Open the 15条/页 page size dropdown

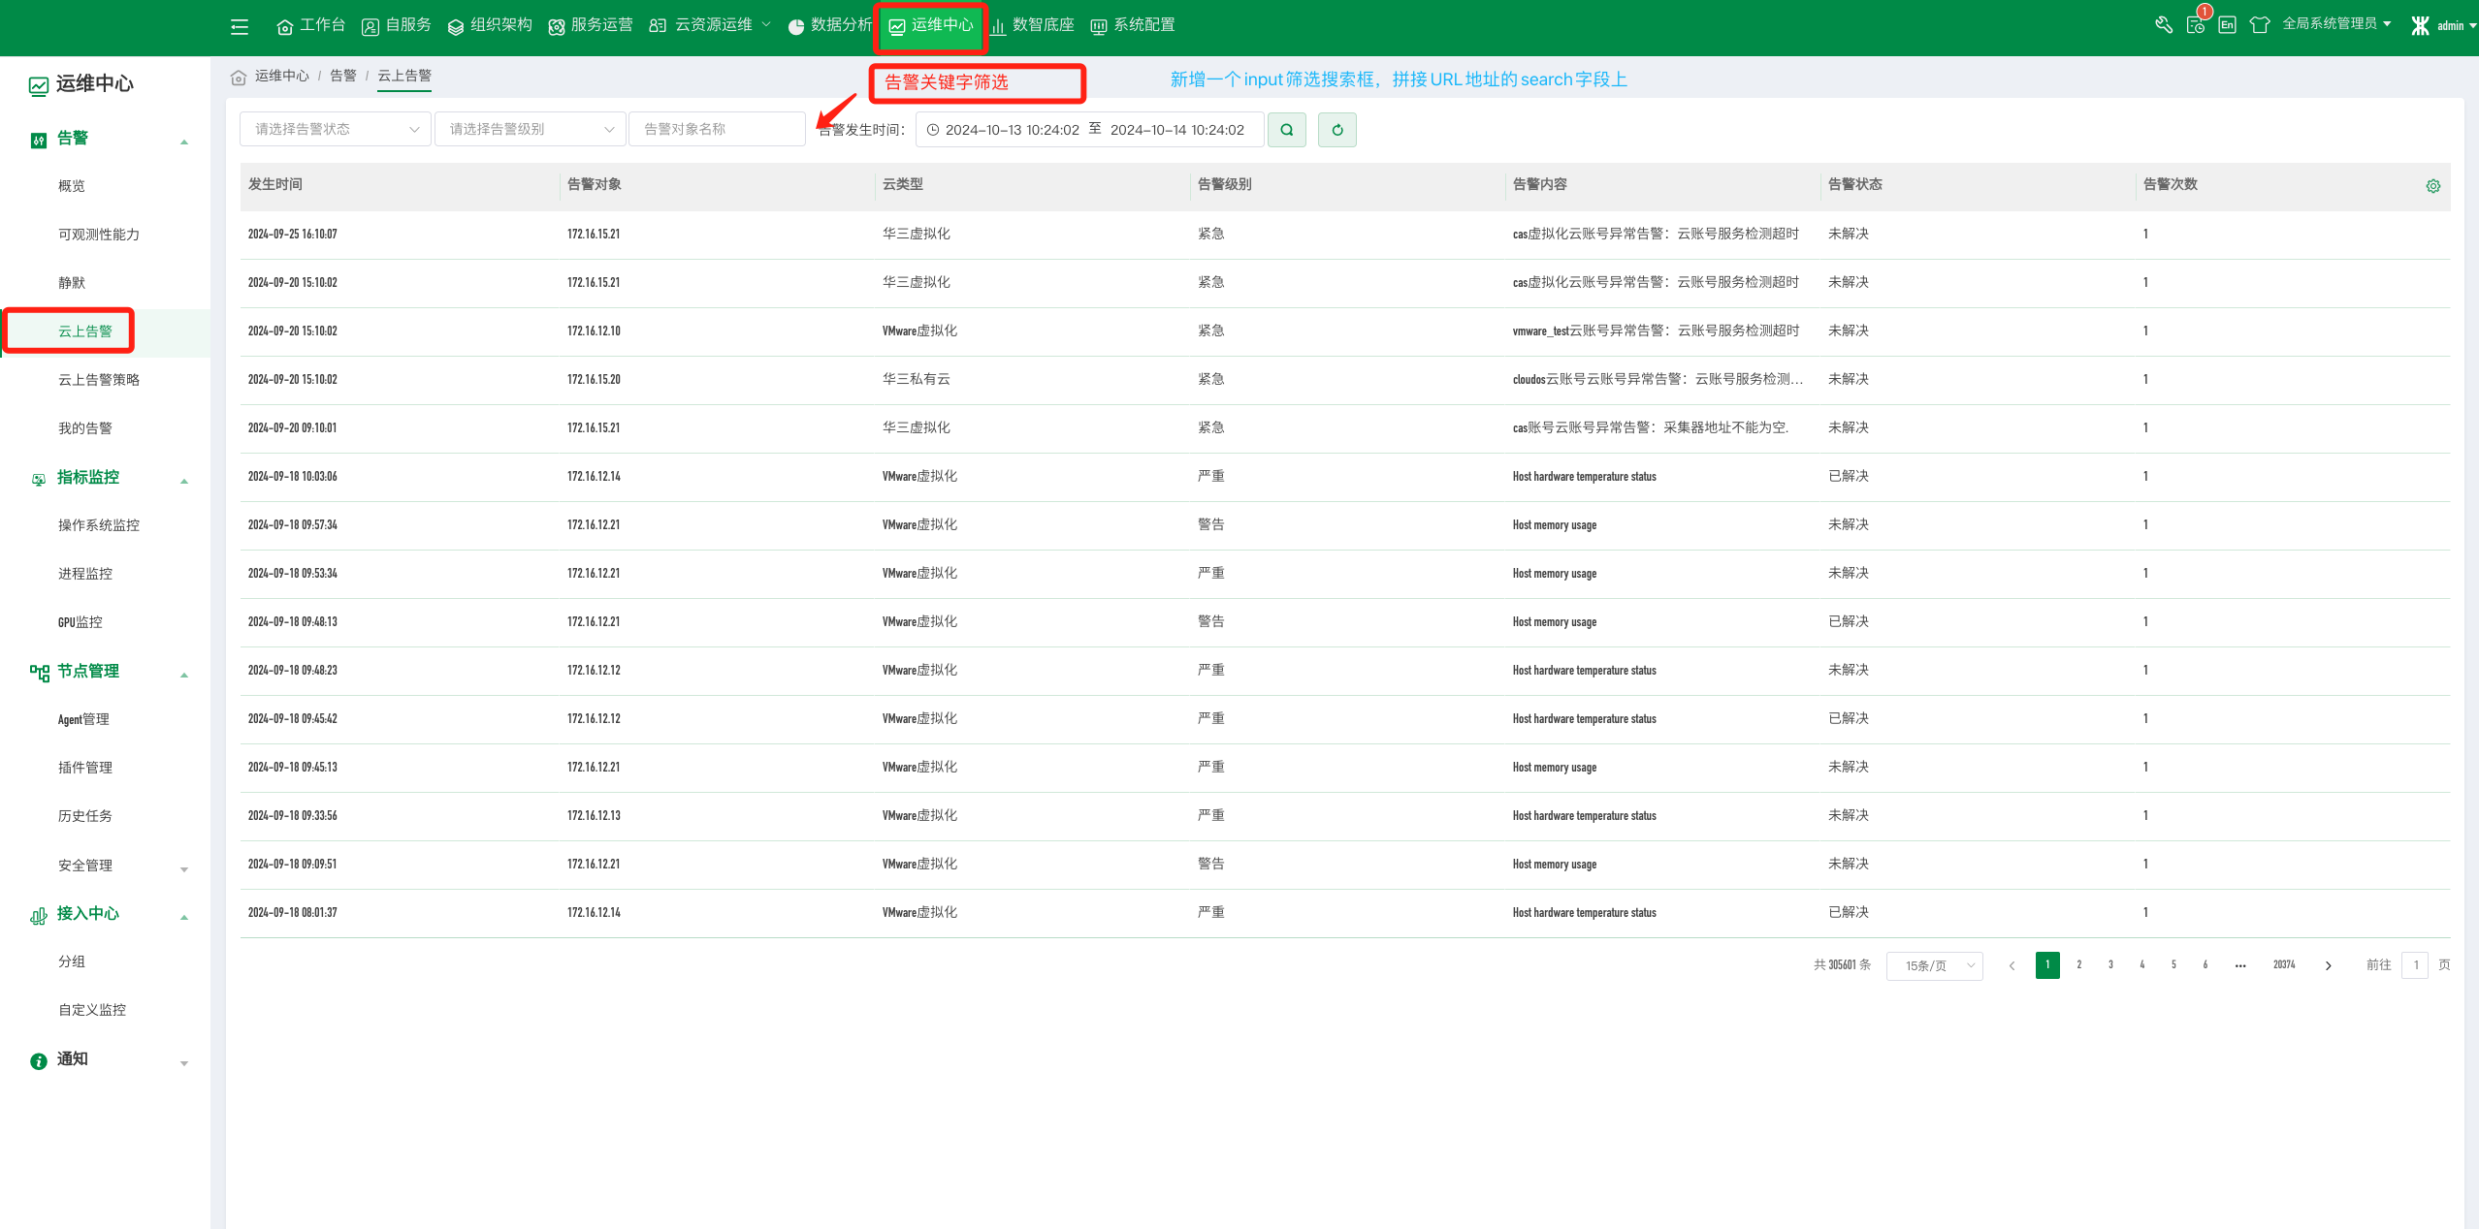[x=1934, y=965]
